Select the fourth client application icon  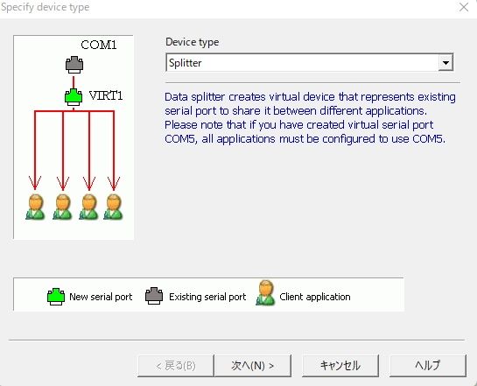click(x=113, y=207)
